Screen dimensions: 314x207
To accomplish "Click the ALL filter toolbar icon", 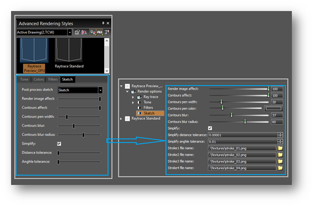I will [x=100, y=32].
